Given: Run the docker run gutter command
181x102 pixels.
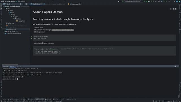Looking at the screenshot, I should (31, 48).
